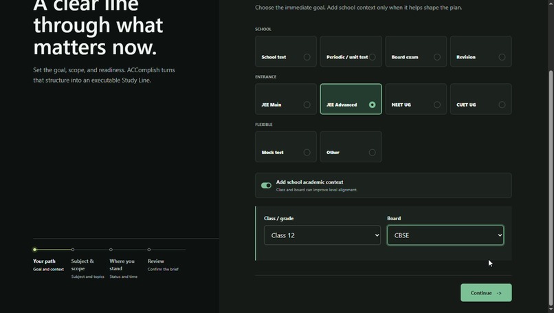Choose the Mock test flexible option
The width and height of the screenshot is (554, 313).
coord(285,147)
